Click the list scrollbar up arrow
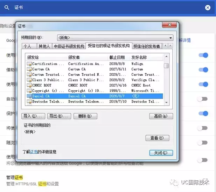 (x=166, y=57)
